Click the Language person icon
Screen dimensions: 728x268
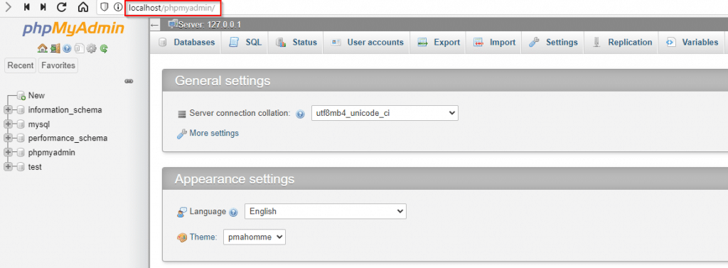click(182, 212)
